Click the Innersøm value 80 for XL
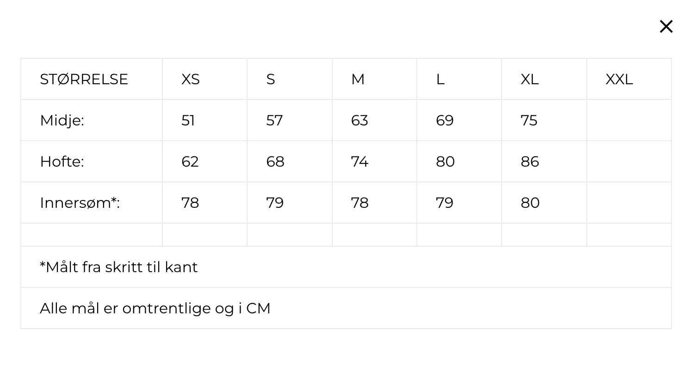The height and width of the screenshot is (386, 695). coord(530,203)
